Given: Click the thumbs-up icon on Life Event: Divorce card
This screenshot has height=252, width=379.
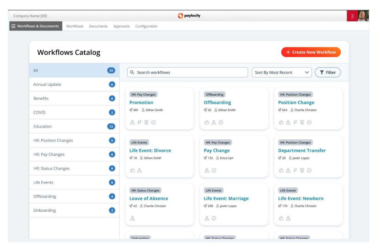Looking at the screenshot, I should pyautogui.click(x=132, y=170).
